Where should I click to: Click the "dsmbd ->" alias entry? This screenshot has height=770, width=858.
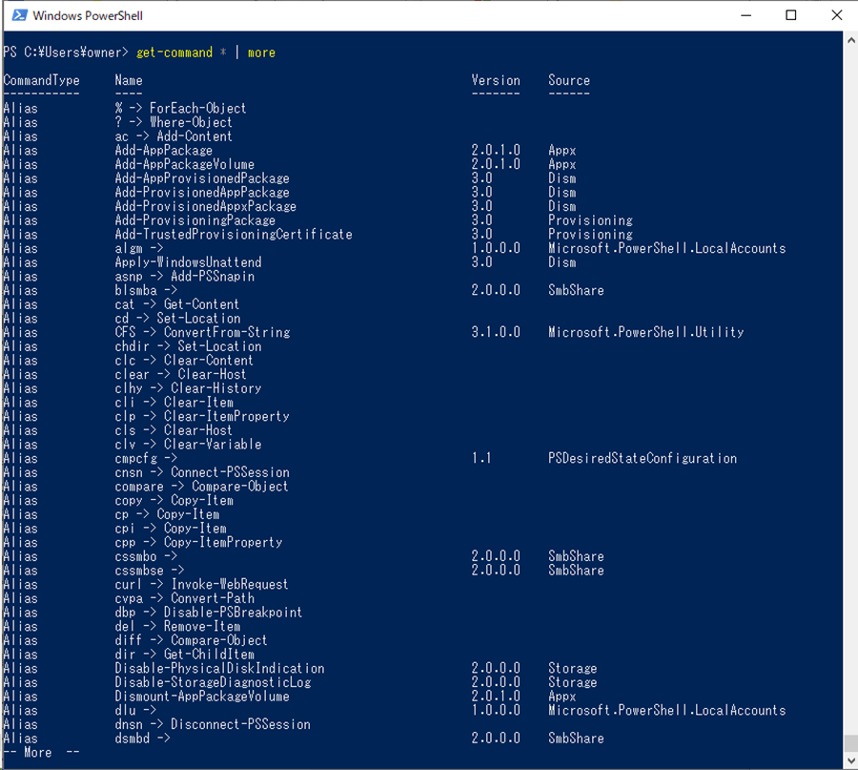coord(142,739)
